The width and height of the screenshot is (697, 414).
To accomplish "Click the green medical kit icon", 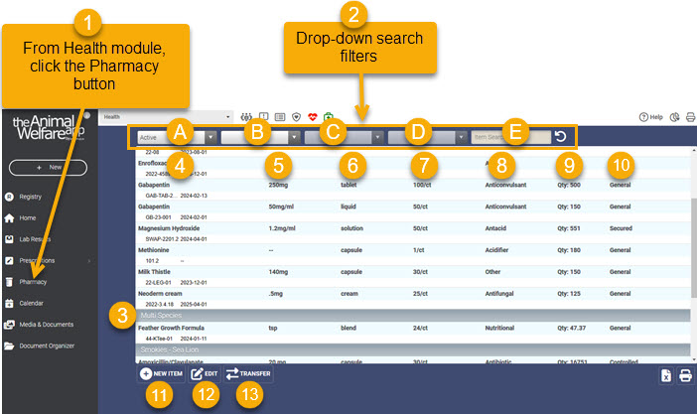I will [328, 117].
